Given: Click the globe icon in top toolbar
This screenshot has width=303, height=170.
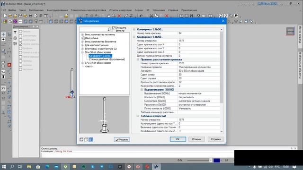Looking at the screenshot, I should [x=198, y=16].
